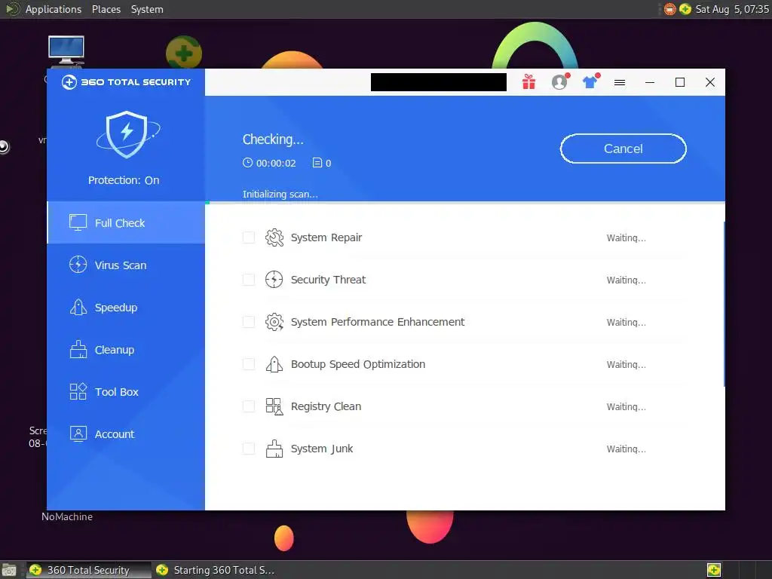Click the red tray notification icon

(x=669, y=9)
